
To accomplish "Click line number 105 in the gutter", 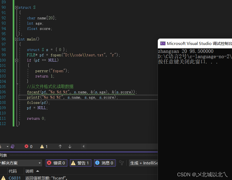I will [x=3, y=87].
